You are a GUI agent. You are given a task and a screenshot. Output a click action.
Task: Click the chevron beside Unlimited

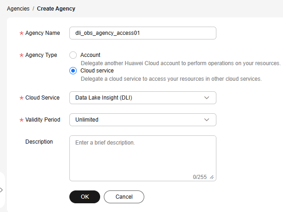pyautogui.click(x=207, y=120)
